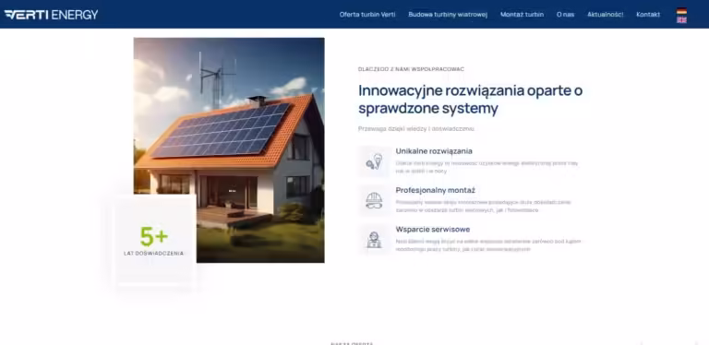Screen dimensions: 709x345
Task: Go to the Montaż turbin page
Action: pos(522,15)
